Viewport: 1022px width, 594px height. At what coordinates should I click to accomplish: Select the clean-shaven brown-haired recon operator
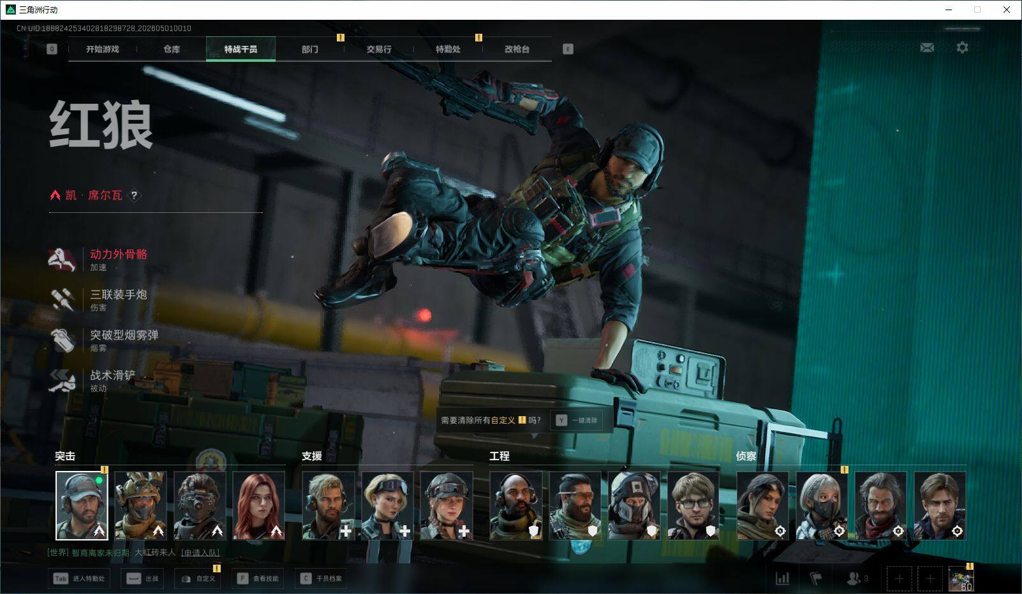[940, 505]
